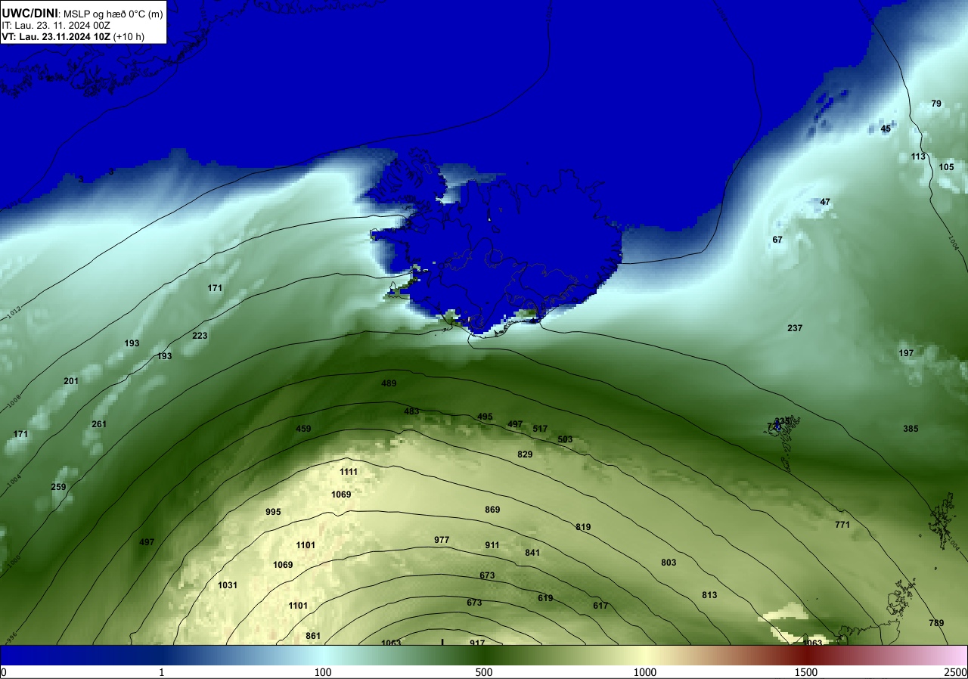Click the 105 height value
The width and height of the screenshot is (968, 679).
(946, 167)
